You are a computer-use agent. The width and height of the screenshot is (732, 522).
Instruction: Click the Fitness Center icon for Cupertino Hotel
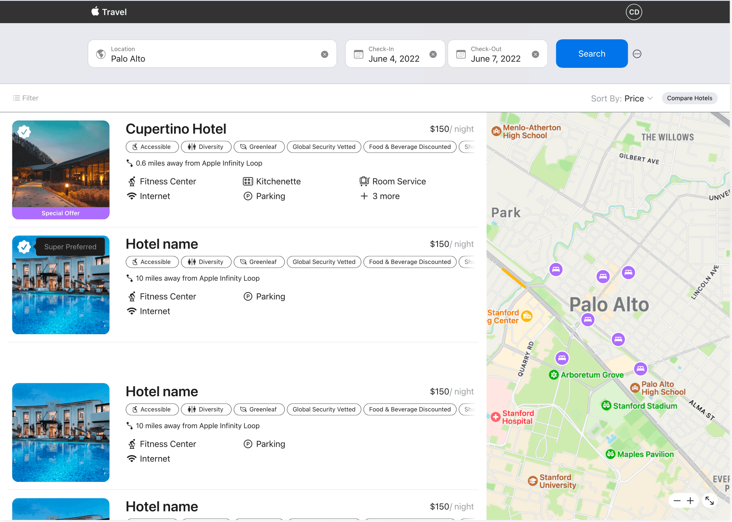(x=132, y=182)
